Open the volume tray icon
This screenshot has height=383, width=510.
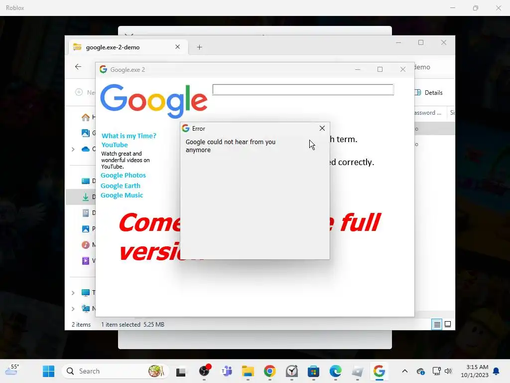(x=448, y=371)
